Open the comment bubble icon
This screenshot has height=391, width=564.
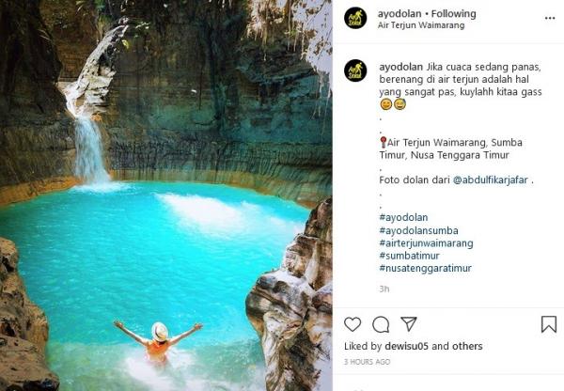381,324
